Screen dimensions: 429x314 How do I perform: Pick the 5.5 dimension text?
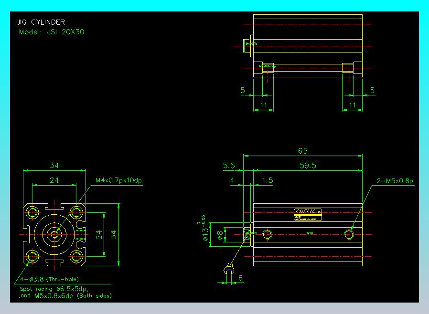pos(229,166)
